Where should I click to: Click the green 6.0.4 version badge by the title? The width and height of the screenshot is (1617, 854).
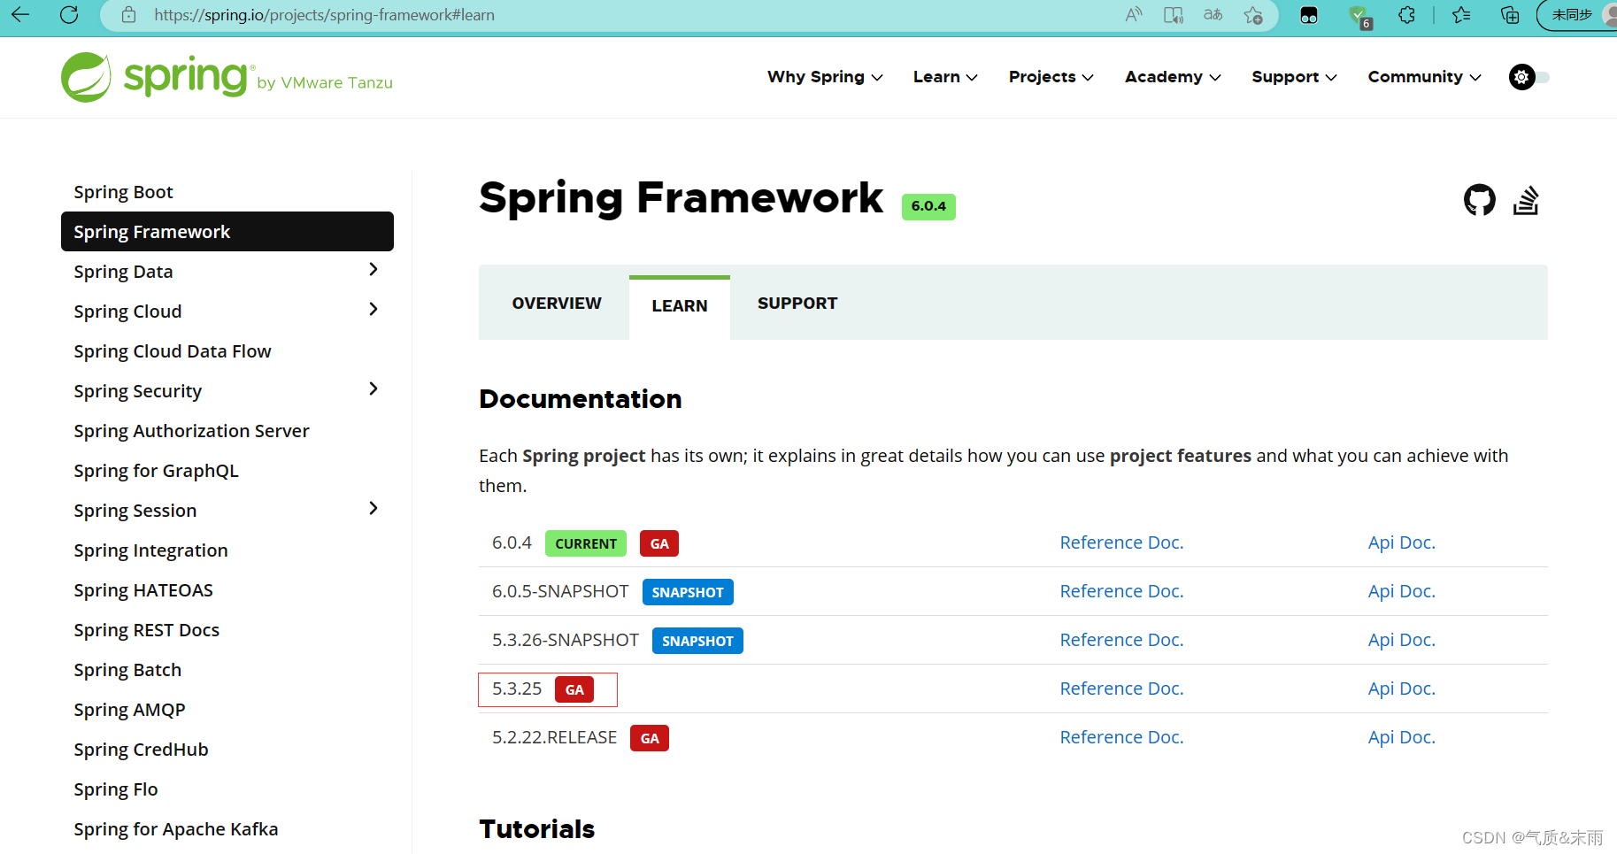(928, 206)
